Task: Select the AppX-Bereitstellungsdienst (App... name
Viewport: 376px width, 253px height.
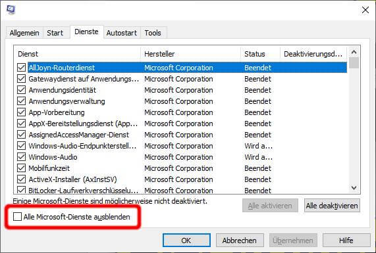Action: [x=83, y=124]
